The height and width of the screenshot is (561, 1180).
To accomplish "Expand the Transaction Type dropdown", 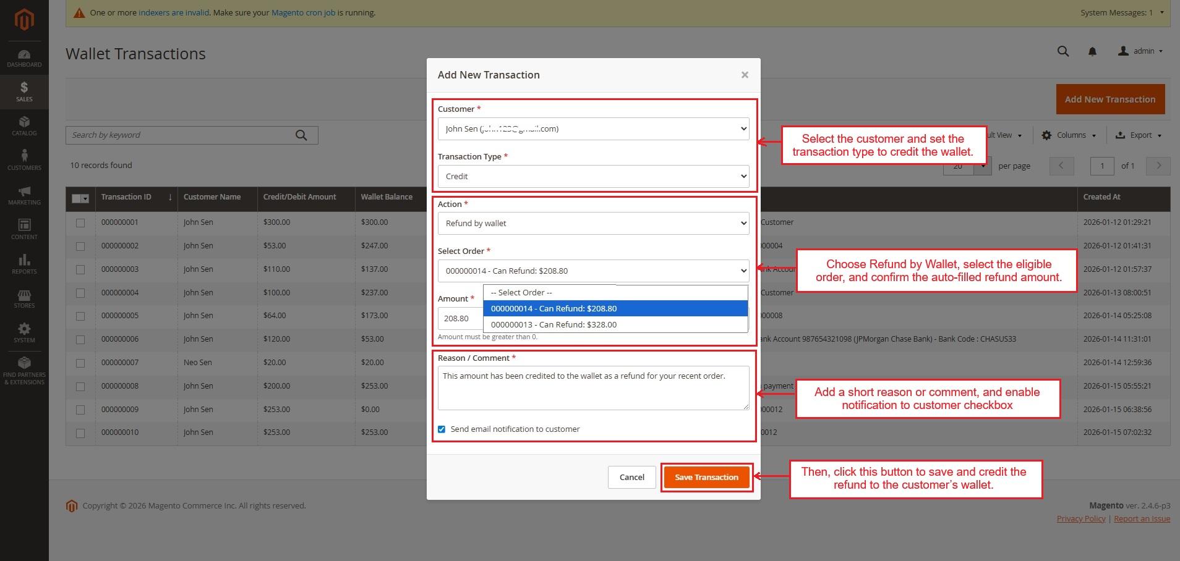I will (x=592, y=177).
